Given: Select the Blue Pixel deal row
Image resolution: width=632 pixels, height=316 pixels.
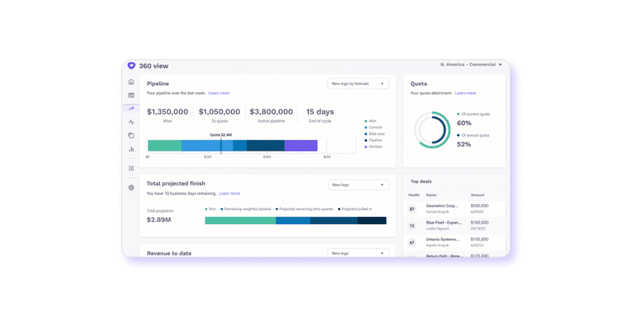Looking at the screenshot, I should coord(454,226).
